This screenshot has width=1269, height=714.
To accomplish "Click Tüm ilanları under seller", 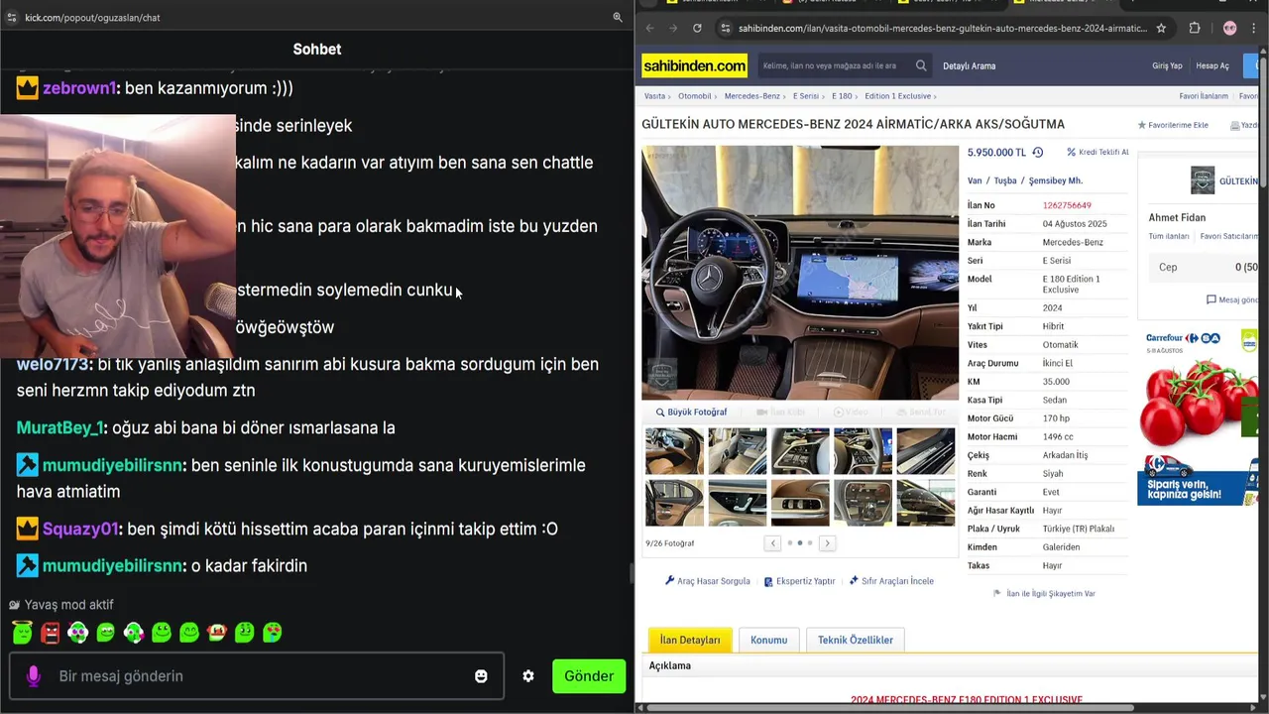I will pyautogui.click(x=1168, y=237).
